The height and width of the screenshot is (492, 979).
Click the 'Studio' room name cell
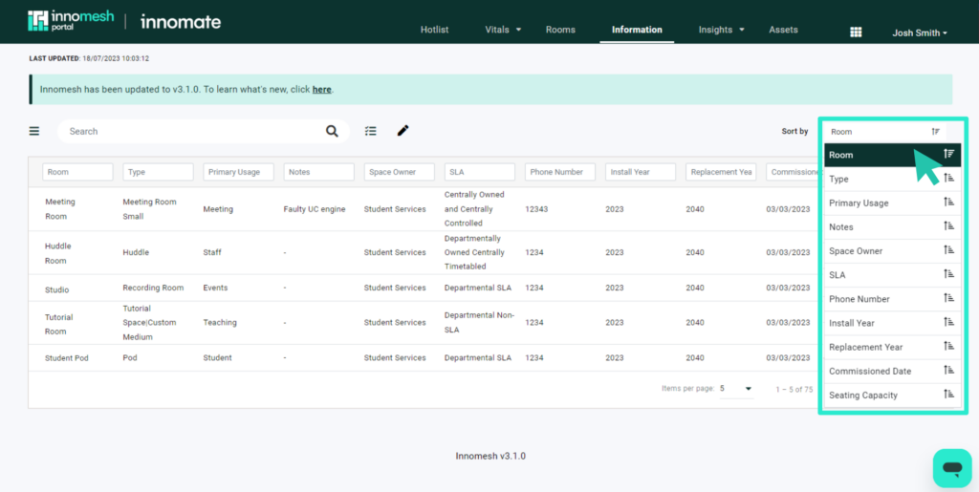pyautogui.click(x=56, y=290)
